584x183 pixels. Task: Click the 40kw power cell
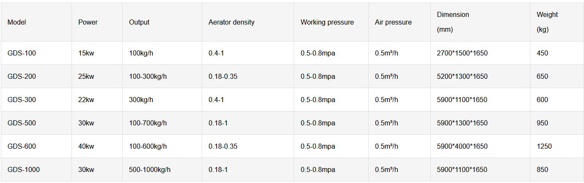[86, 147]
